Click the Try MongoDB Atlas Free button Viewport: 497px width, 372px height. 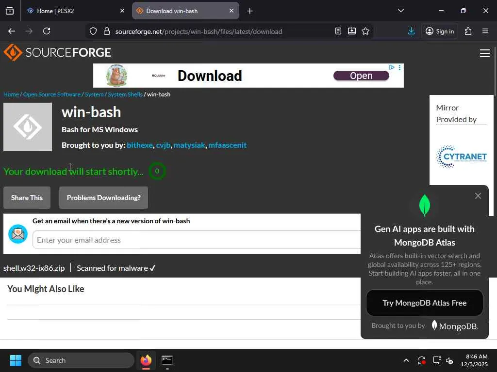[424, 303]
